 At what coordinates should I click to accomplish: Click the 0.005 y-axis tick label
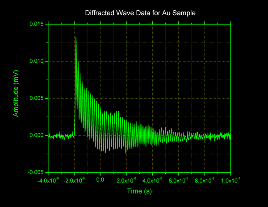[x=37, y=98]
